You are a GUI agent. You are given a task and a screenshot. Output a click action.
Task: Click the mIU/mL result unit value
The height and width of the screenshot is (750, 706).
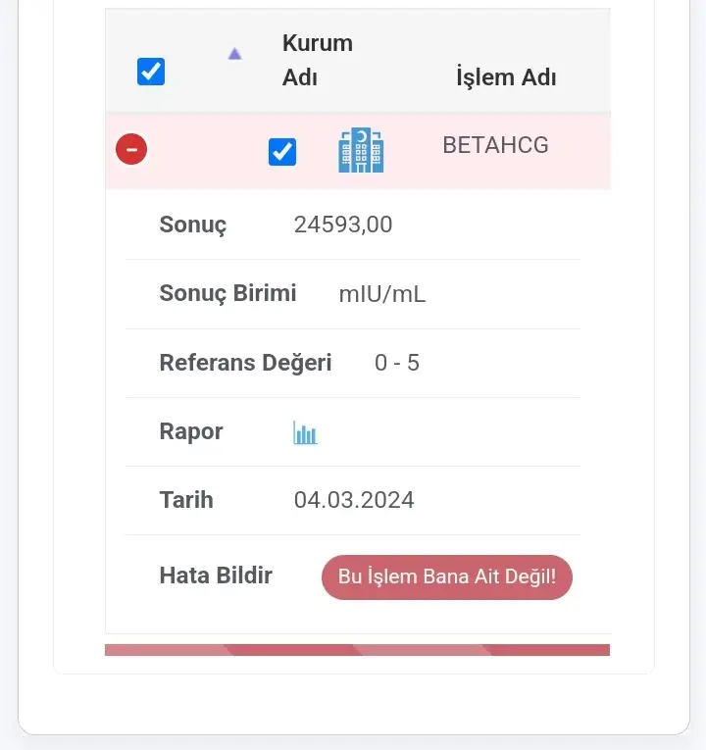382,294
